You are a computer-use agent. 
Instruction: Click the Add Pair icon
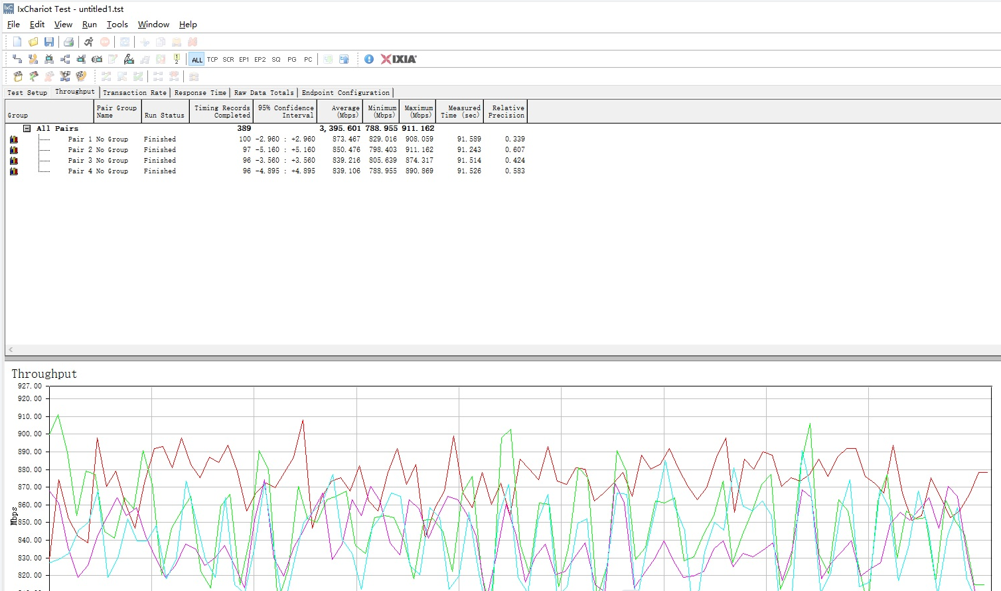[17, 59]
